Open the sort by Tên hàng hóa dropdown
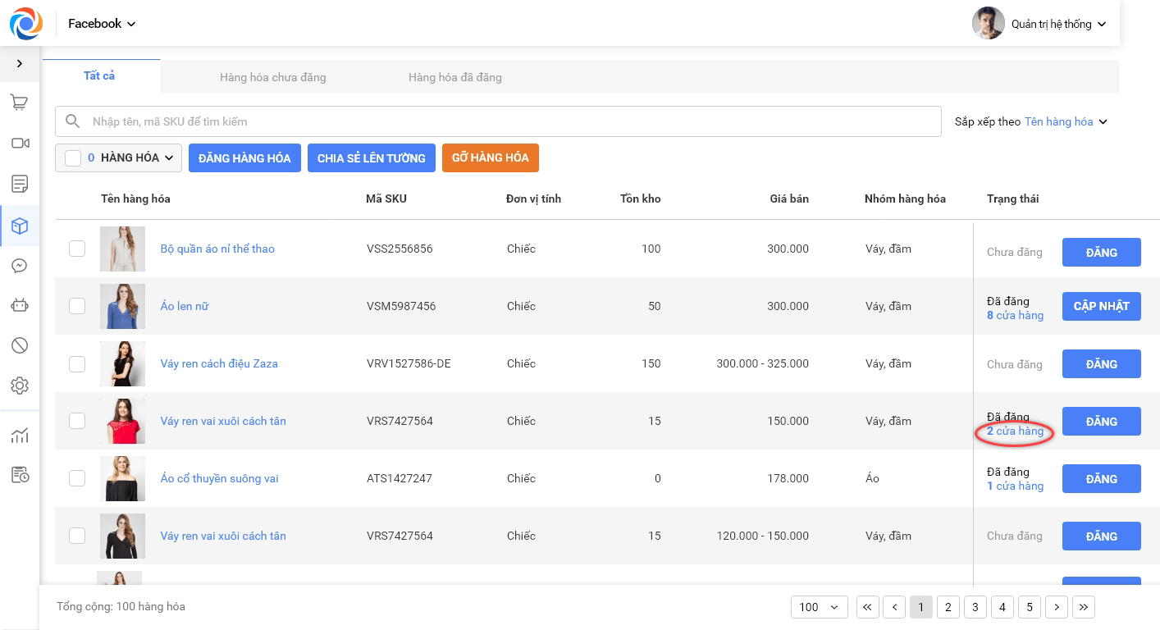The width and height of the screenshot is (1160, 630). click(x=1066, y=121)
